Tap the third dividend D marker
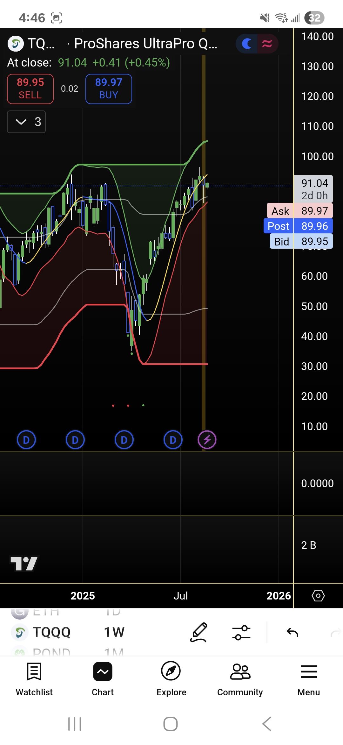Image resolution: width=343 pixels, height=745 pixels. [x=124, y=440]
